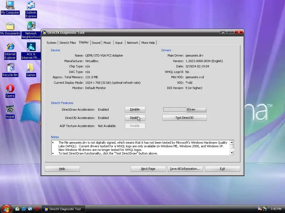Click main driver value qemumini.drv
This screenshot has width=285, height=213.
pos(194,55)
